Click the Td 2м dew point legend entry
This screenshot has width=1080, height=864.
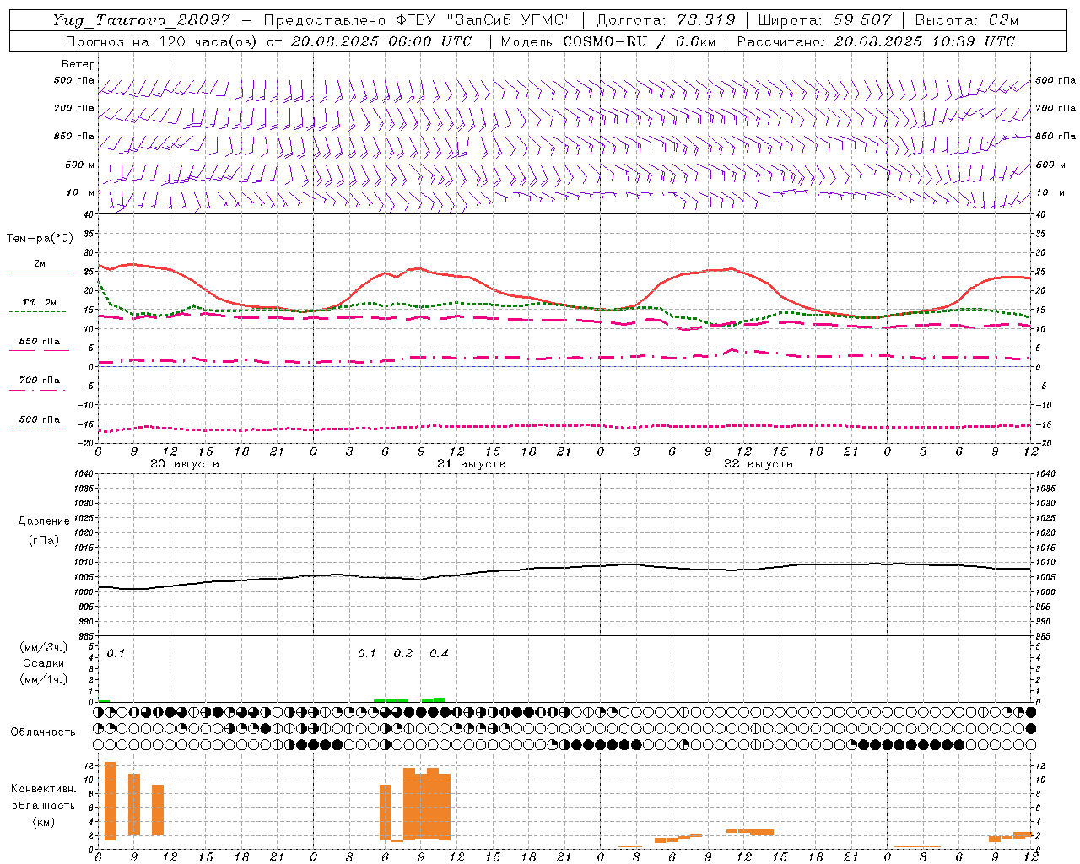(40, 302)
